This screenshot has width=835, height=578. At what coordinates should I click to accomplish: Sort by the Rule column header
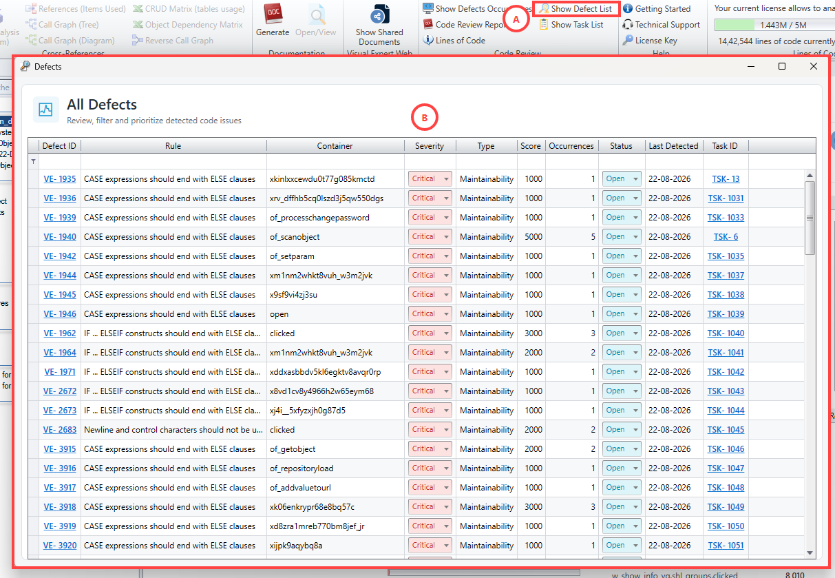(173, 146)
